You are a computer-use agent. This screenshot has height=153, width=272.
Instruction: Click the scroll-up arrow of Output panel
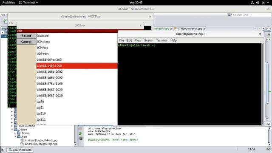tap(269, 128)
